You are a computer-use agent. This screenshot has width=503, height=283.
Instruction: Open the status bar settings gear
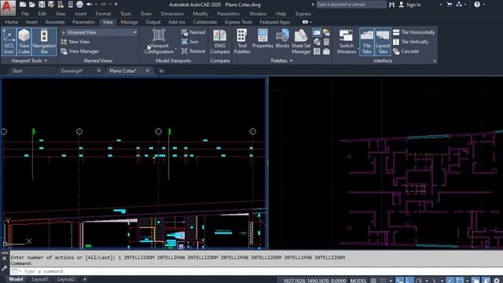(497, 281)
